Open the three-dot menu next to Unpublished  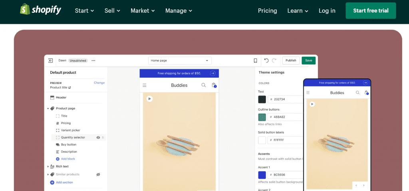[93, 60]
